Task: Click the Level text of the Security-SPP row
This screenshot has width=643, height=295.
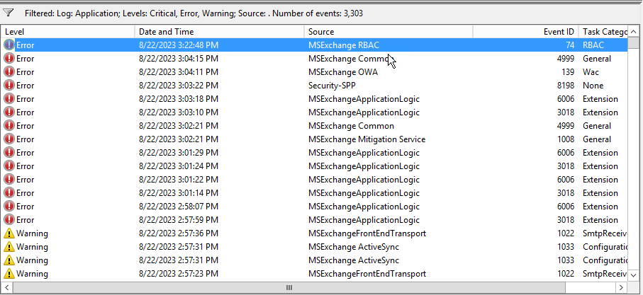Action: tap(26, 86)
